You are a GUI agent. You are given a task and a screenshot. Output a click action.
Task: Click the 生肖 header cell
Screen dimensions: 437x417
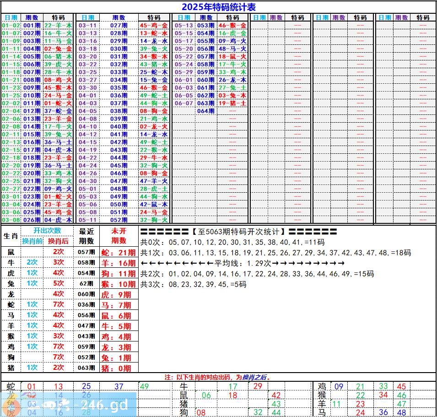[11, 236]
